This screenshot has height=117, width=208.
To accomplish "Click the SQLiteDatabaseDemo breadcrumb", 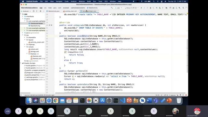I will [x=29, y=8].
